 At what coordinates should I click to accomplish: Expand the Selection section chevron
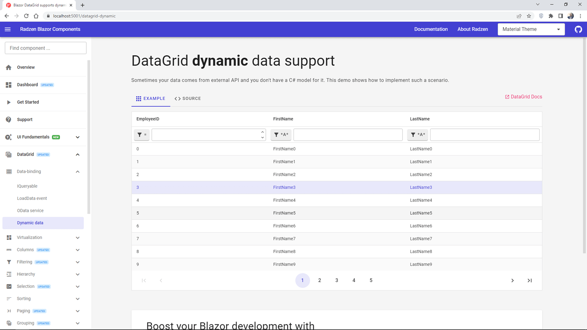coord(77,287)
